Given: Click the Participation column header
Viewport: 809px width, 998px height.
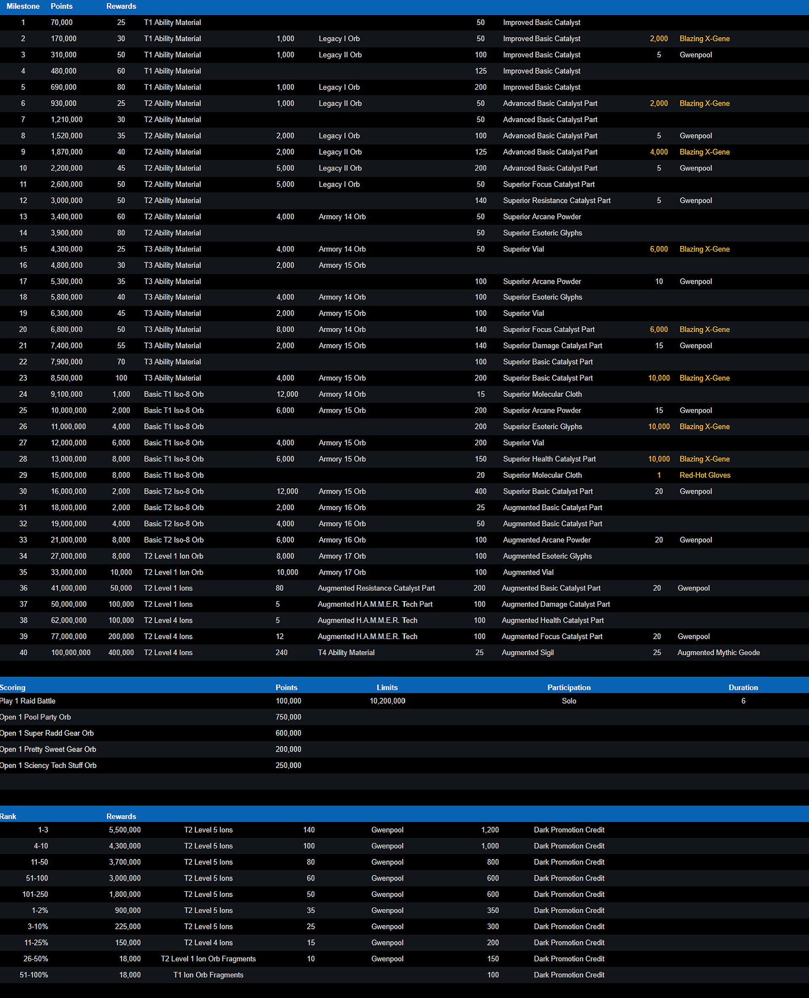Looking at the screenshot, I should (568, 688).
